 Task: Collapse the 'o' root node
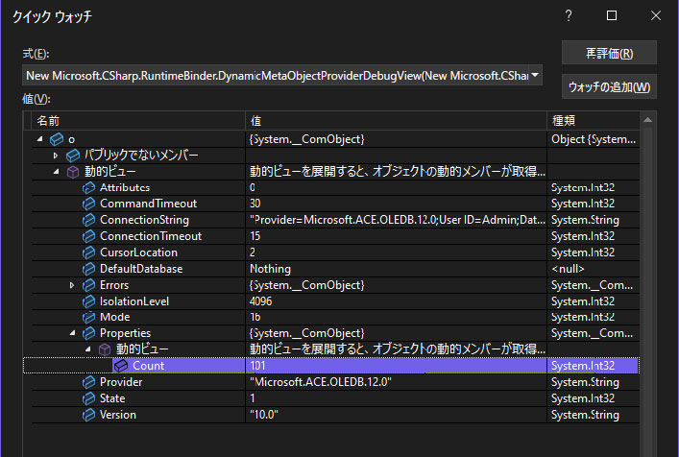coord(39,139)
